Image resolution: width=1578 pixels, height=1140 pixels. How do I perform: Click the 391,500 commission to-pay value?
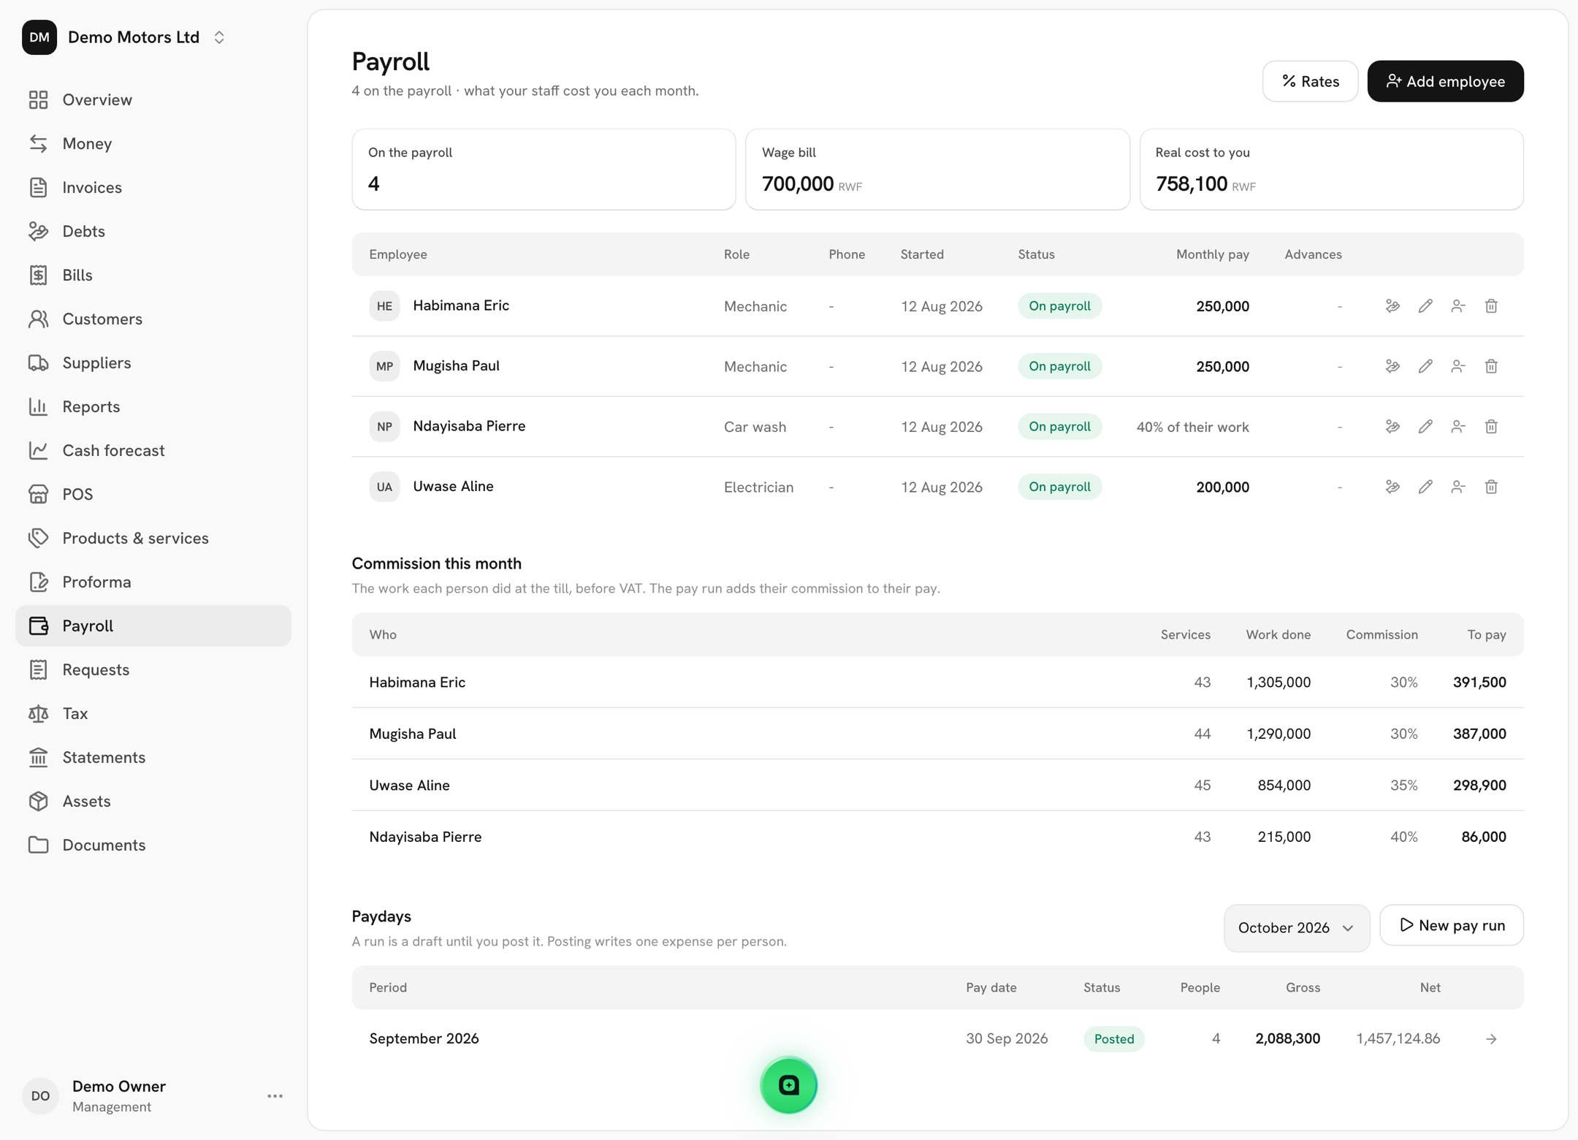[x=1479, y=682]
